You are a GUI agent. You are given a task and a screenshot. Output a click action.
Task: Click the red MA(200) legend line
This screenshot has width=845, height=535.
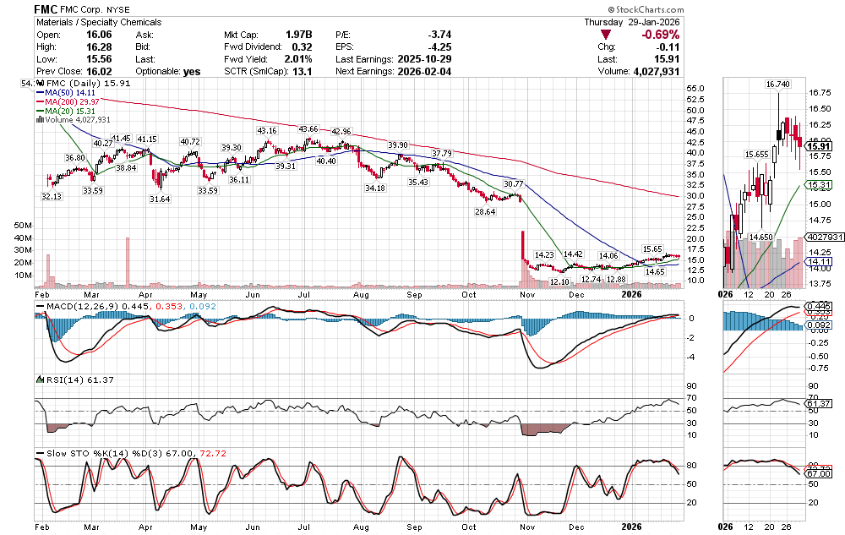[40, 102]
